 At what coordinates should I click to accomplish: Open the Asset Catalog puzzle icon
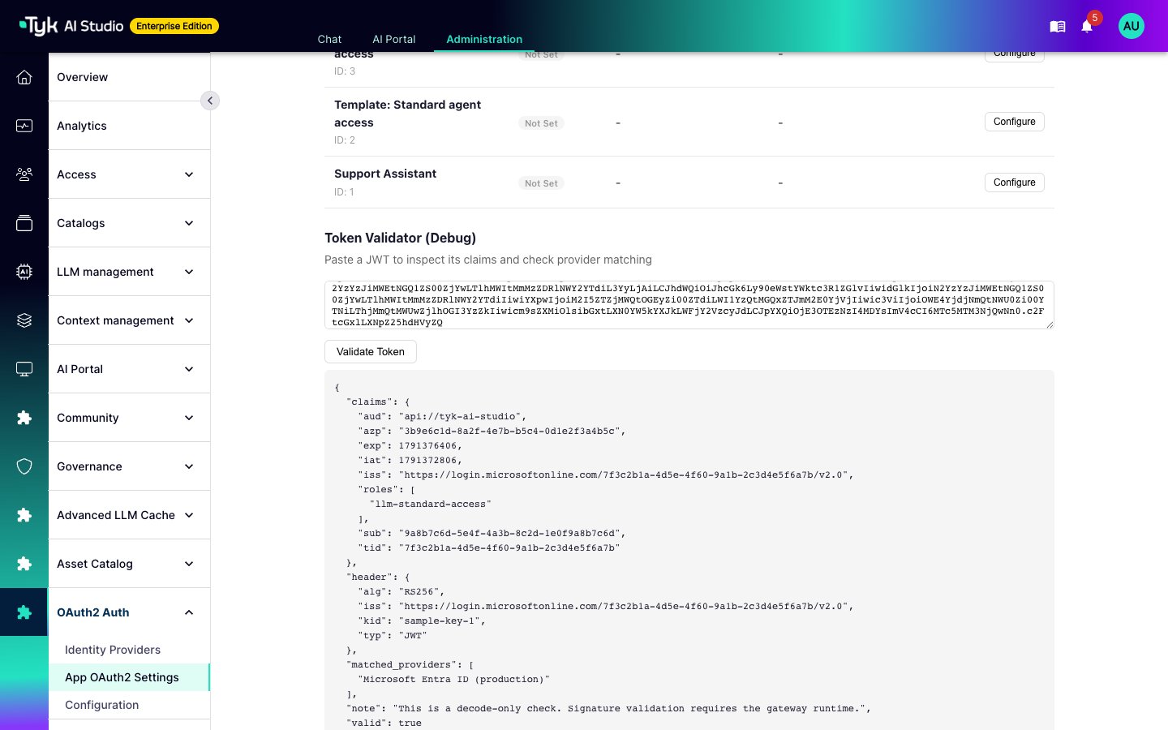click(24, 564)
